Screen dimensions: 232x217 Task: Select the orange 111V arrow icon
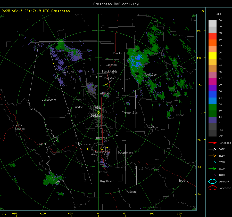(212, 156)
